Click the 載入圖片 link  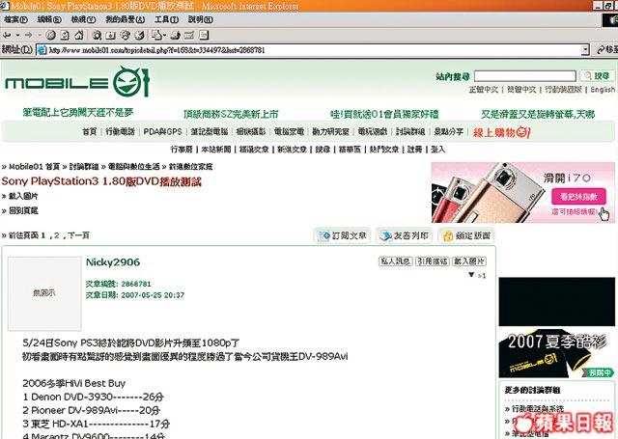tap(23, 196)
